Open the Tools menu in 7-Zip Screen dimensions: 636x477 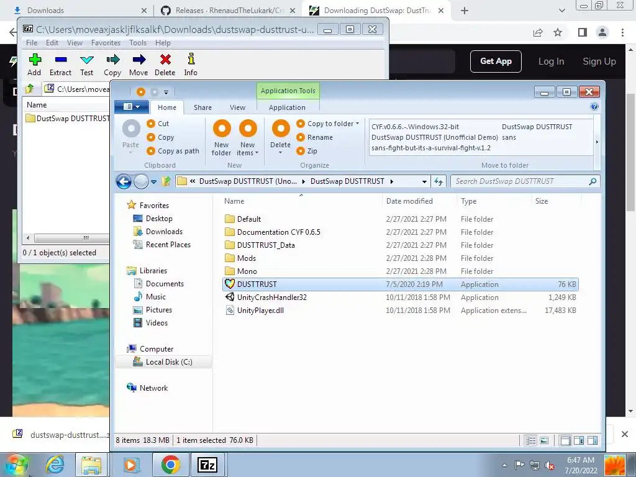138,43
